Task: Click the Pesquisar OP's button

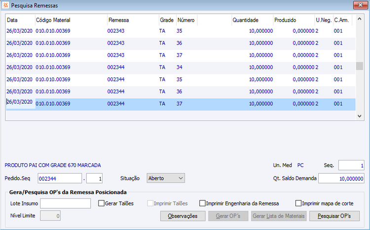Action: click(x=334, y=216)
